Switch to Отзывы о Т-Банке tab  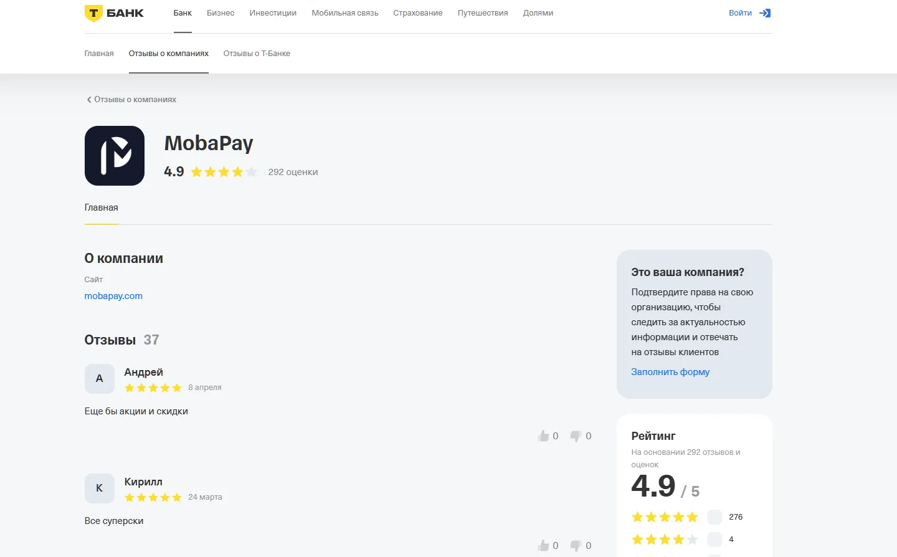(257, 54)
